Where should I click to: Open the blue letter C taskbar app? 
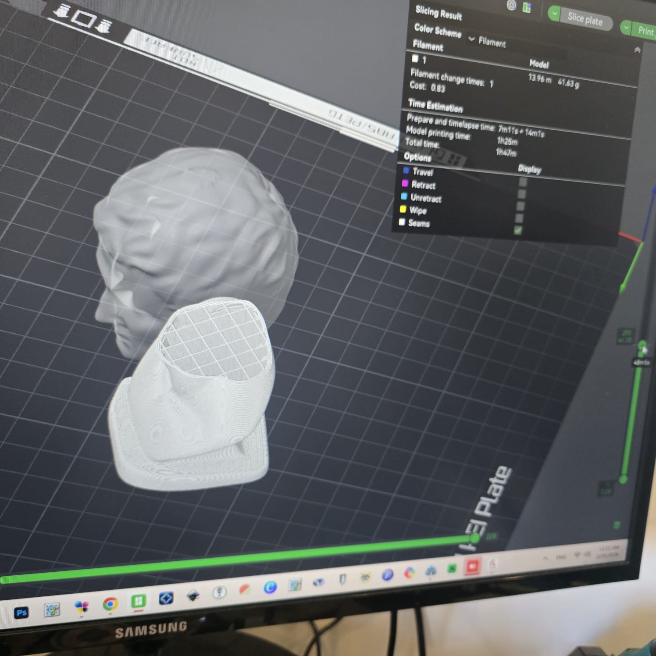[270, 587]
